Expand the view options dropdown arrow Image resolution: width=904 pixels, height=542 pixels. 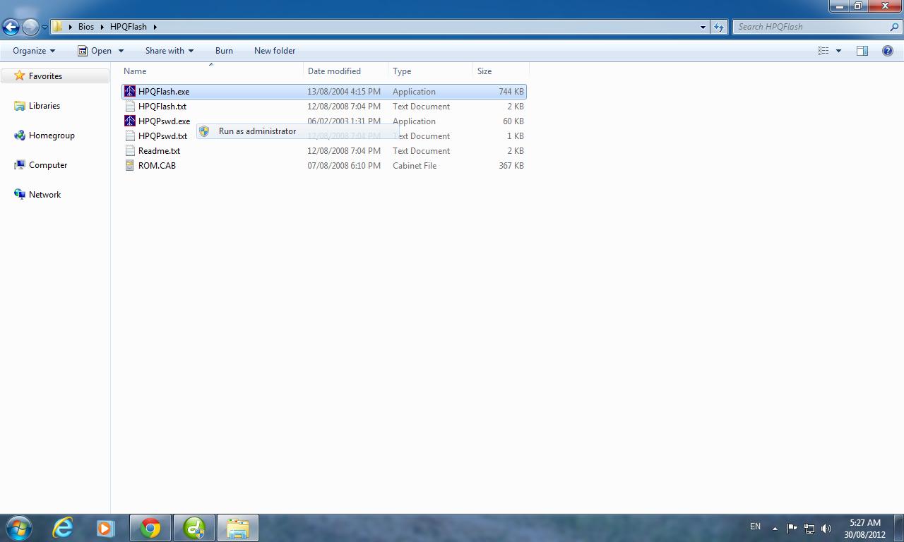(838, 51)
